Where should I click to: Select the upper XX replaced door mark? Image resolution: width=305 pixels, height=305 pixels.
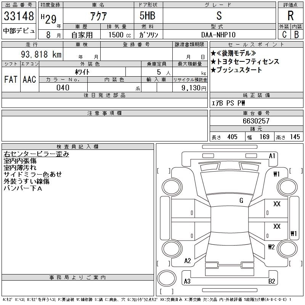(x=277, y=204)
